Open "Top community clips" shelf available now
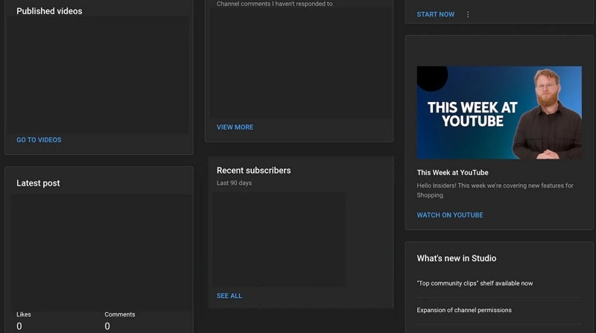596x333 pixels. (x=475, y=283)
